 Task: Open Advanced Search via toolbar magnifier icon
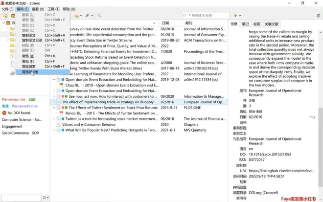click(99, 16)
